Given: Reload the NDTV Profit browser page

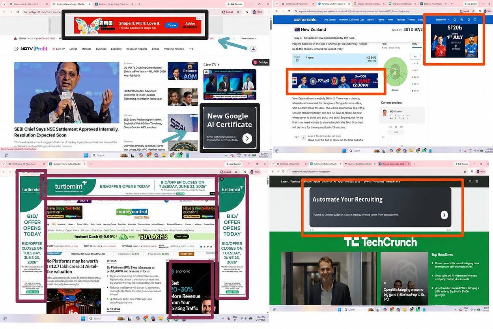Looking at the screenshot, I should click(x=18, y=12).
